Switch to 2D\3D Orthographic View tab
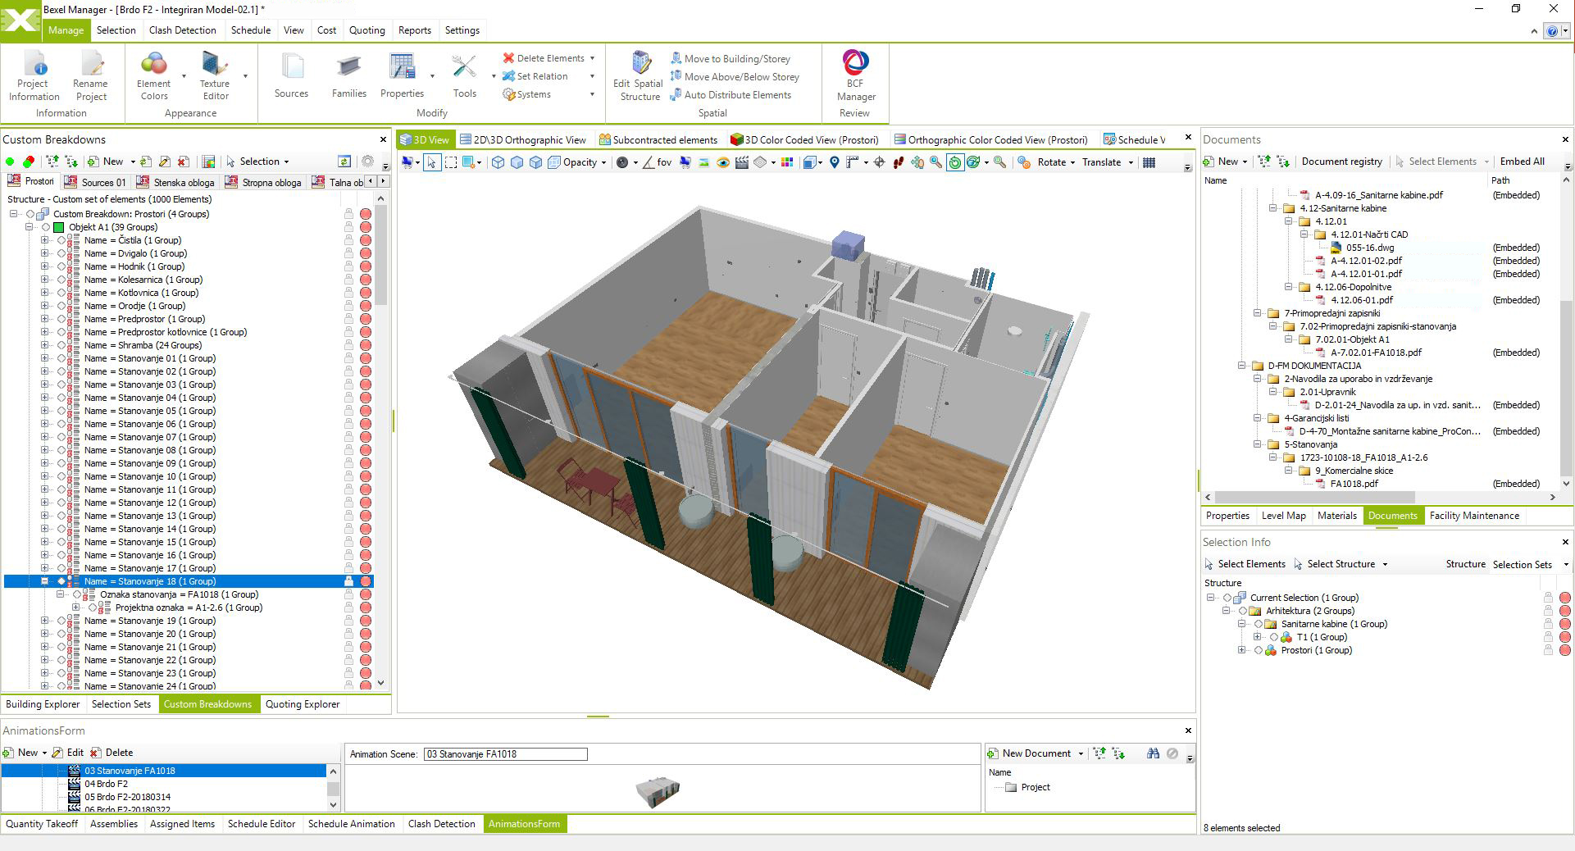 coord(523,139)
